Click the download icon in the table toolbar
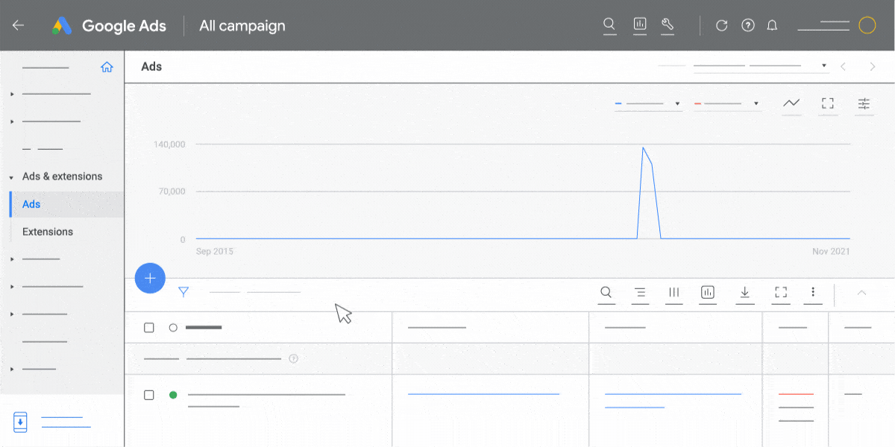895x447 pixels. click(744, 294)
